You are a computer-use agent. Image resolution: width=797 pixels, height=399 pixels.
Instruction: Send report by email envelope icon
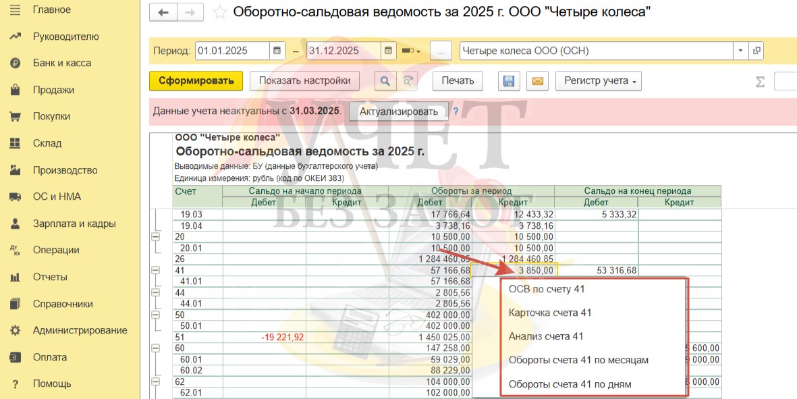[x=537, y=81]
